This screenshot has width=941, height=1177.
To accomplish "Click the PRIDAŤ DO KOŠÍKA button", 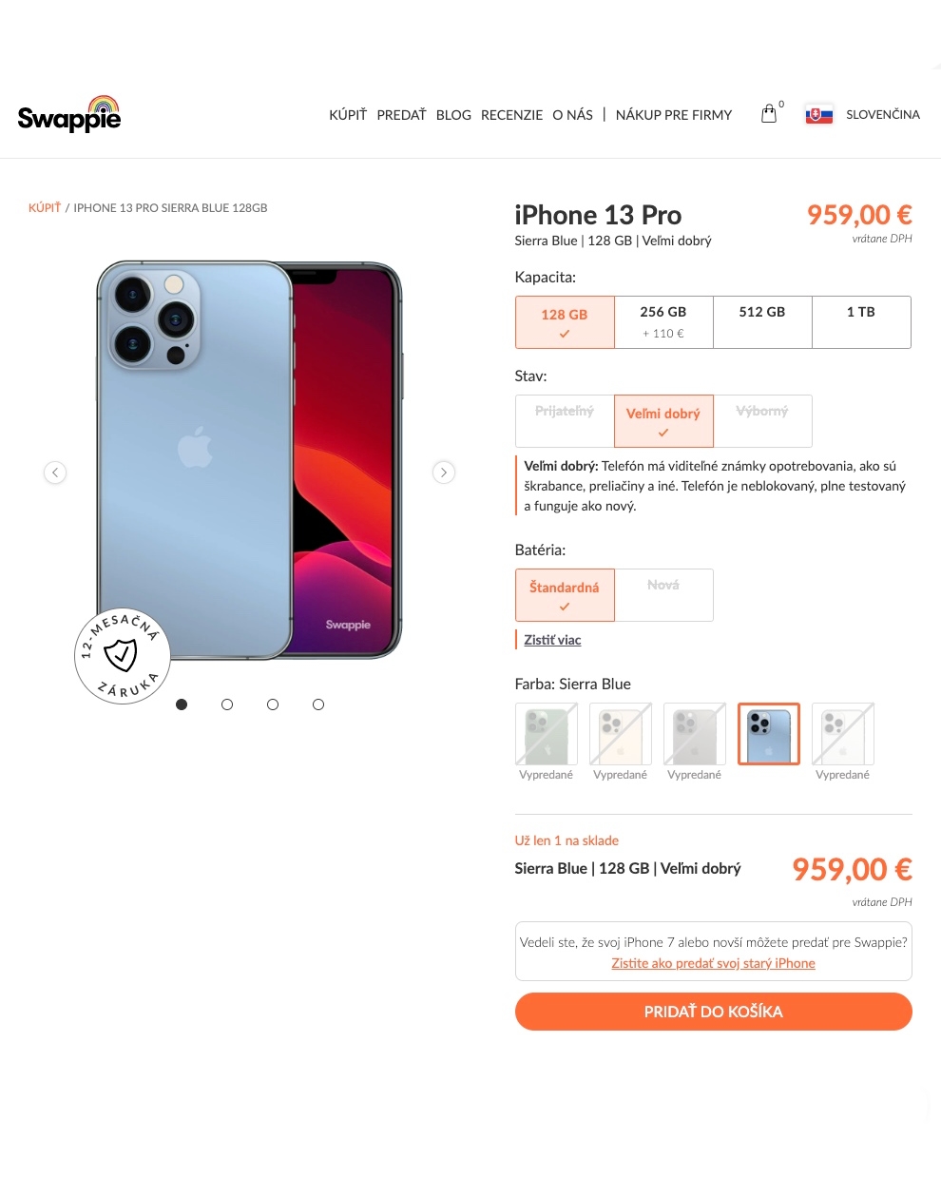I will click(714, 1012).
